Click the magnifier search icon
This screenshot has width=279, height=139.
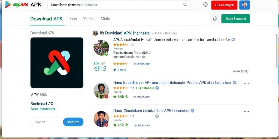click(x=185, y=5)
